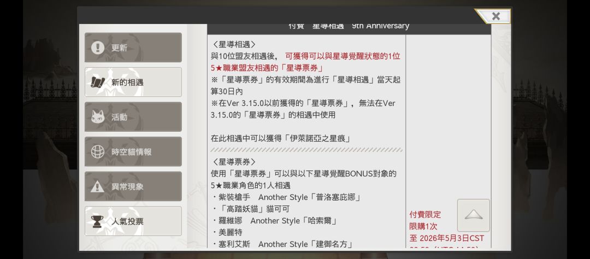Screen dimensions: 590x259
Task: Click the exclamation mark icon beside 更新
Action: tap(98, 48)
